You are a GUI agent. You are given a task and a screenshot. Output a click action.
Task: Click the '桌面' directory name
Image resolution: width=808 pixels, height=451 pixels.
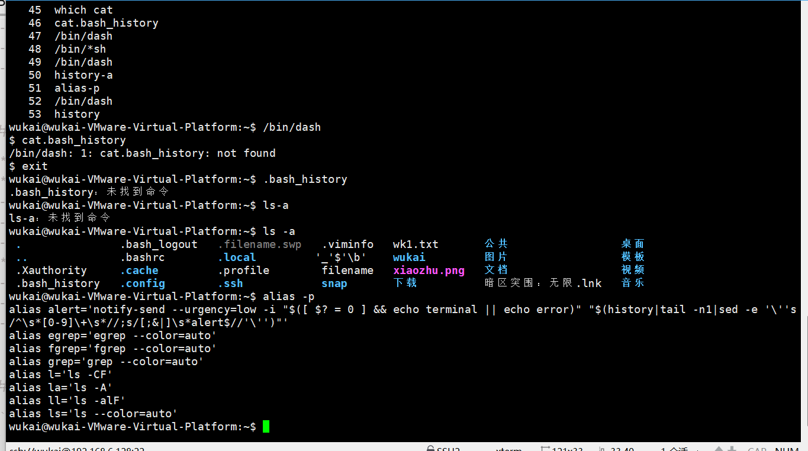tap(633, 244)
